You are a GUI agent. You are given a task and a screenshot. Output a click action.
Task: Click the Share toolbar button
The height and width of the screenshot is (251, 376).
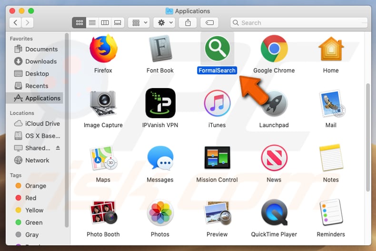188,23
